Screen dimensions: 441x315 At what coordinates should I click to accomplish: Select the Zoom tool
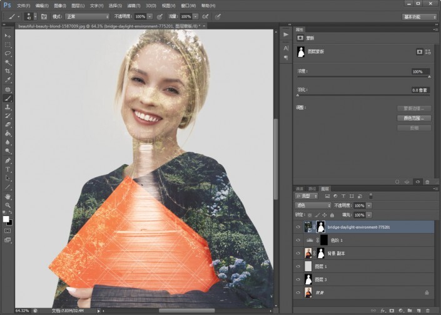point(8,205)
